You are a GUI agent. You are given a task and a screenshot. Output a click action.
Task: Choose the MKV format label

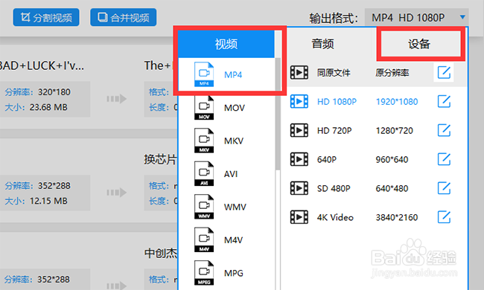point(234,141)
